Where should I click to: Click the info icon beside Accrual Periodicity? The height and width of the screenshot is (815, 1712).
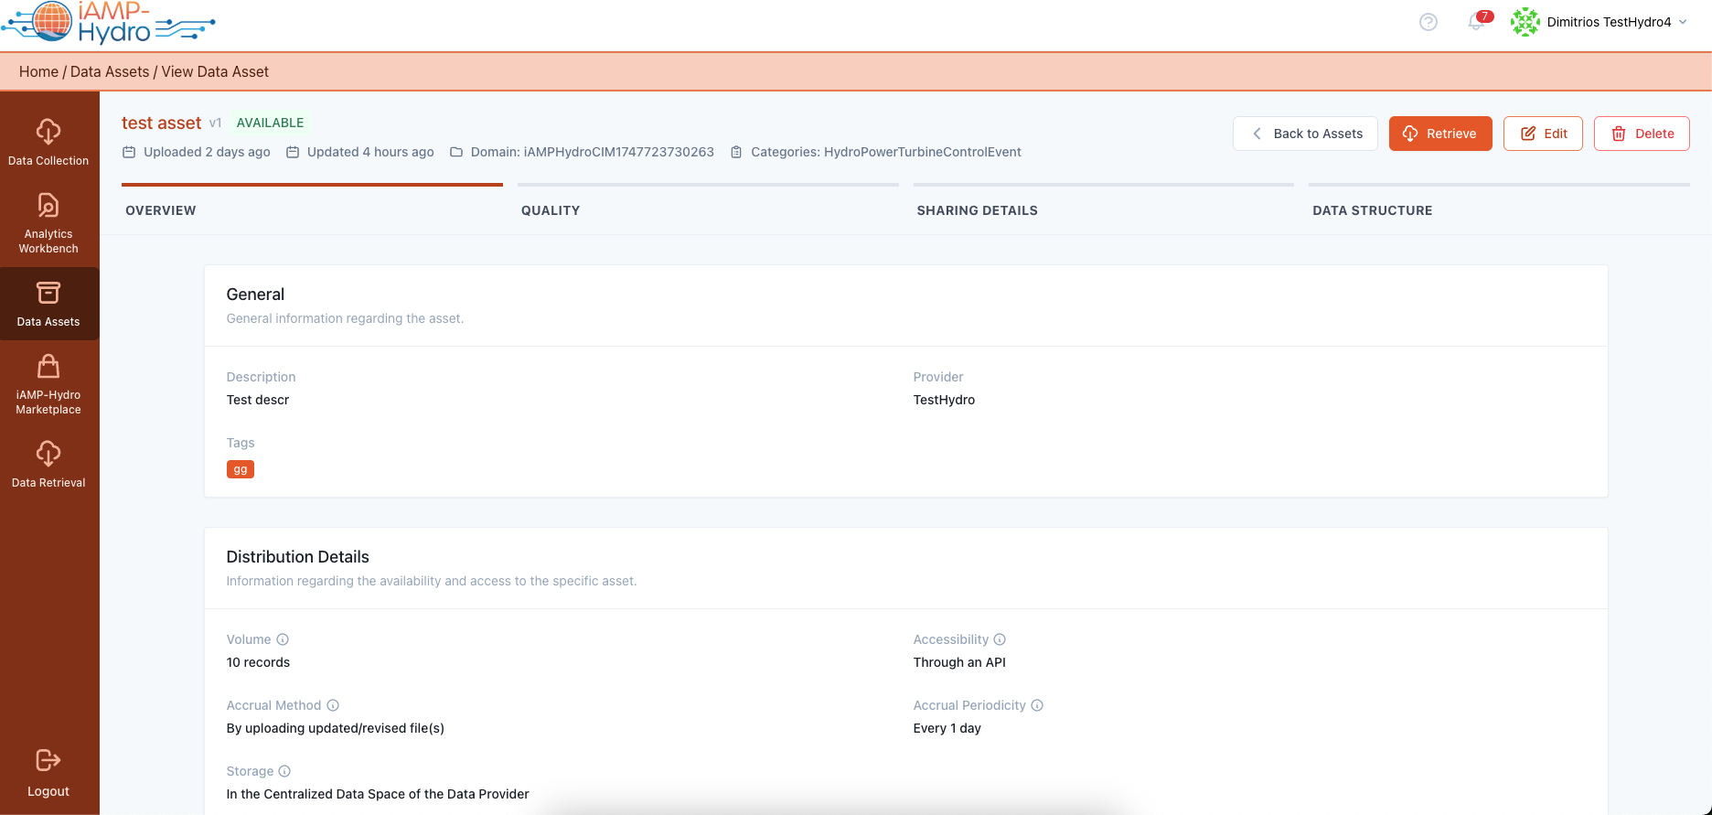coord(1037,705)
